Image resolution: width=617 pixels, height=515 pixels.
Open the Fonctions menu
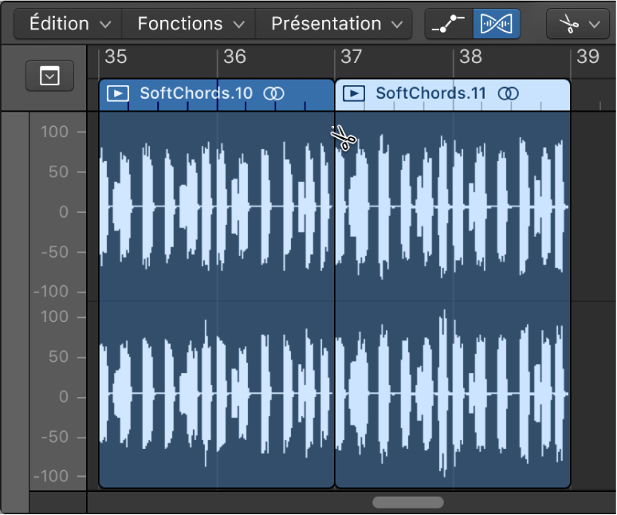point(189,24)
